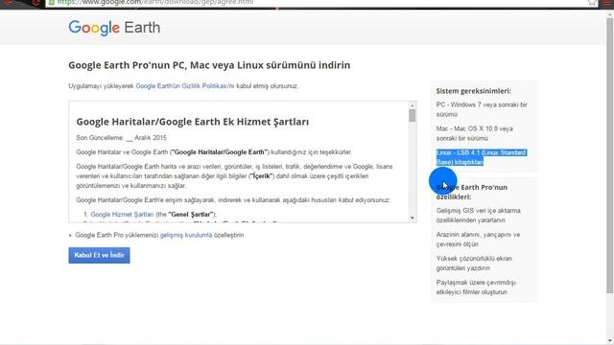Image resolution: width=614 pixels, height=345 pixels.
Task: Click Arazinin alanını, yarıçapını text
Action: pos(478,239)
